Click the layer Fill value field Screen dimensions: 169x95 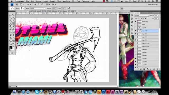coord(156,18)
